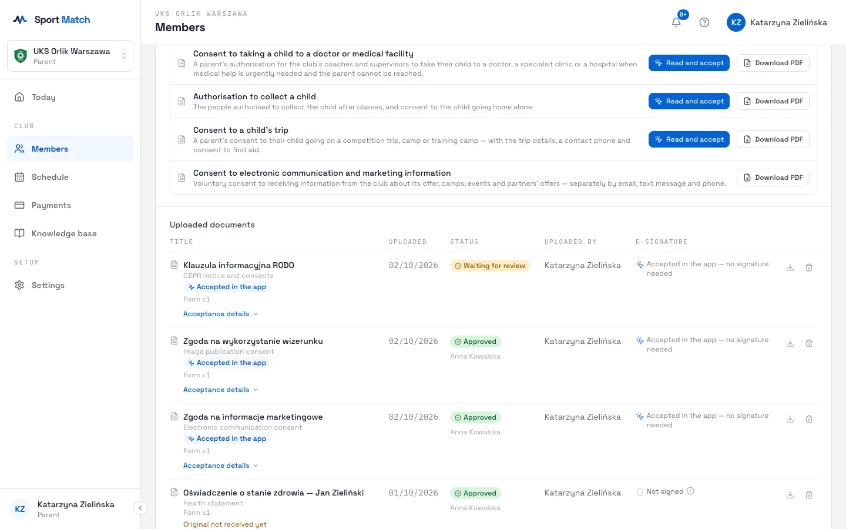This screenshot has height=529, width=846.
Task: Expand Acceptance details for Zgoda na wykorzystanie wizerunku
Action: [x=220, y=390]
